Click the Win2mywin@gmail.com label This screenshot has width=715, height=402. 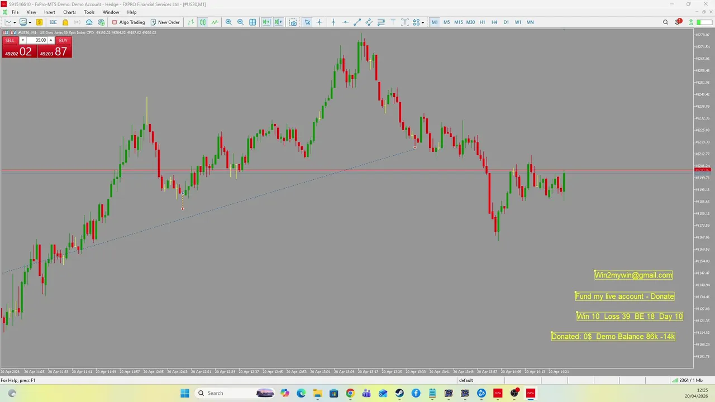click(633, 275)
